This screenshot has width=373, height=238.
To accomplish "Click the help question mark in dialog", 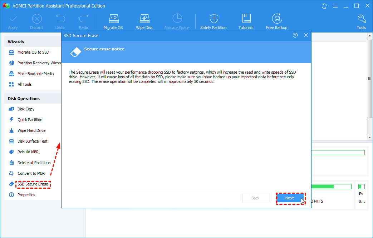I will click(x=295, y=35).
